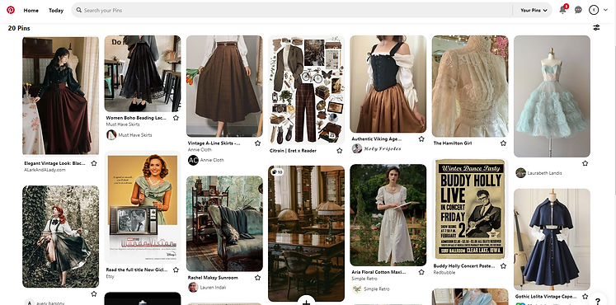Viewport: 616px width, 305px height.
Task: Open the black corset Viking pin image
Action: coord(388,84)
